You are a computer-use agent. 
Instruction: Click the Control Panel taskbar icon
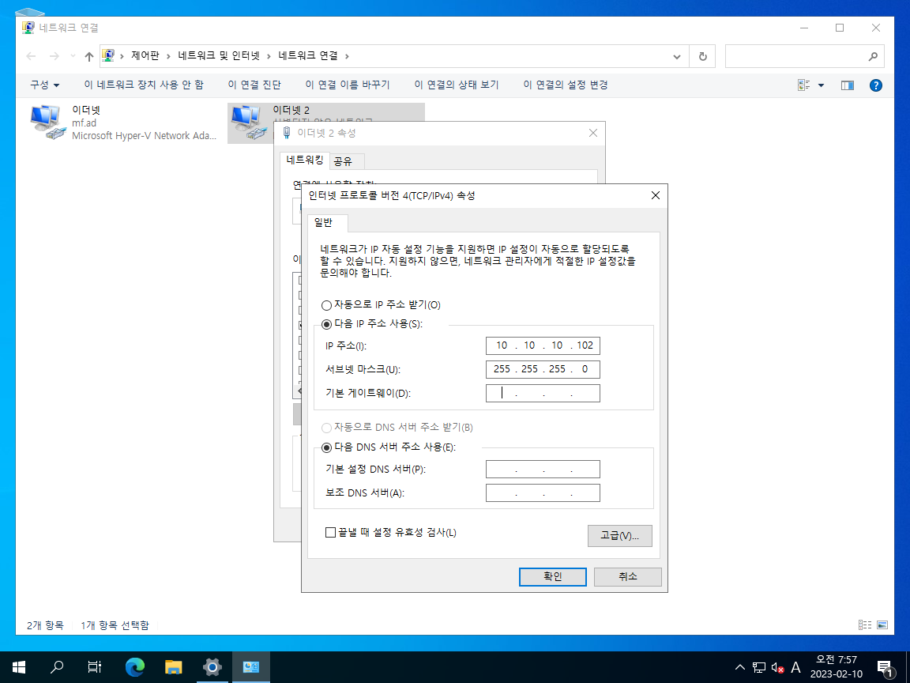pos(250,667)
